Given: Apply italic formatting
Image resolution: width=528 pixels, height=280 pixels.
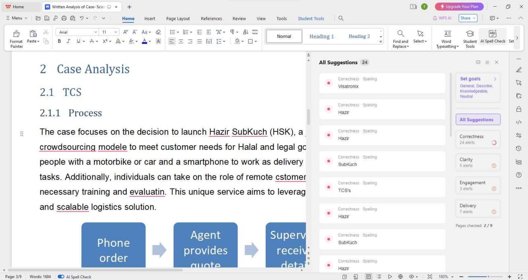Looking at the screenshot, I should 68,41.
